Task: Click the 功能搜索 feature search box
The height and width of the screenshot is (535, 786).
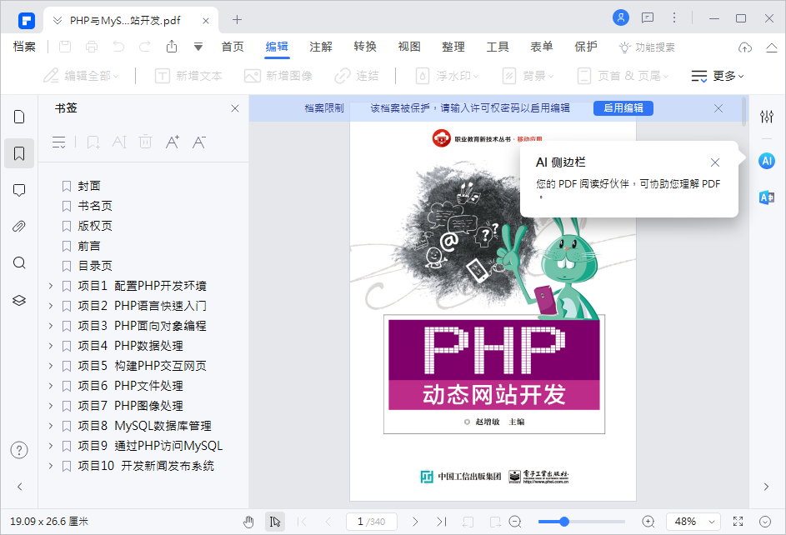Action: pos(648,47)
